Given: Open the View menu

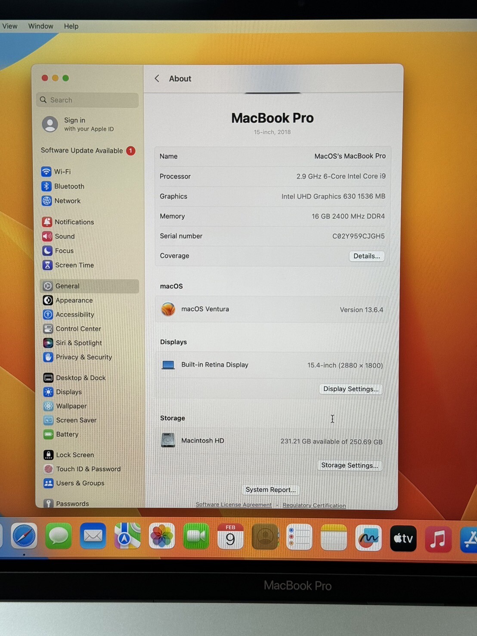Looking at the screenshot, I should (x=10, y=26).
